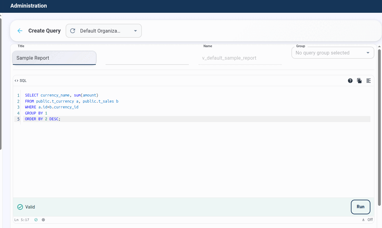The height and width of the screenshot is (228, 382).
Task: Click the ORDER BY 2 DESC line
Action: pos(43,119)
